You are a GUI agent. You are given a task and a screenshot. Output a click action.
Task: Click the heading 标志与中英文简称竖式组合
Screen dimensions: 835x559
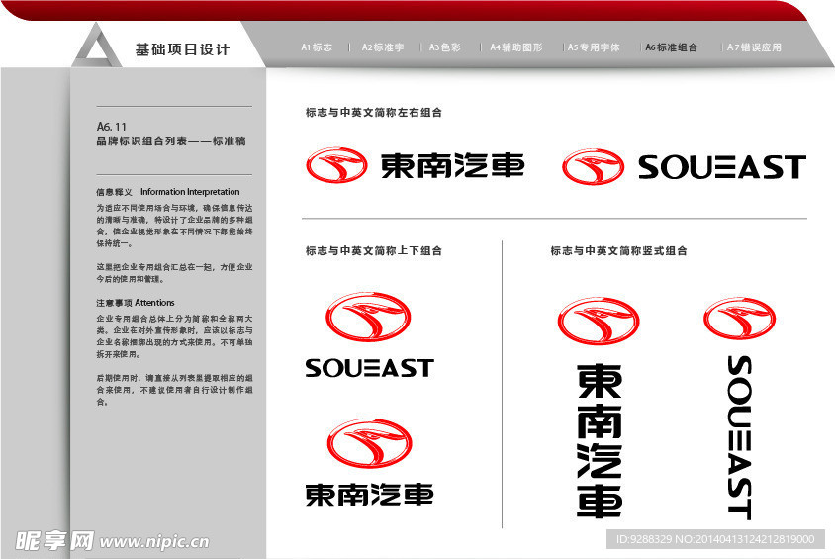click(618, 250)
